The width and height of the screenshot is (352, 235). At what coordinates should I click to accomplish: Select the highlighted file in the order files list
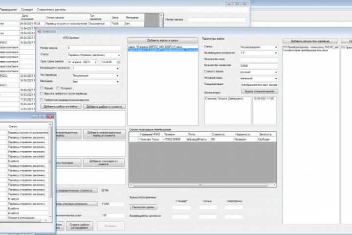(x=163, y=50)
